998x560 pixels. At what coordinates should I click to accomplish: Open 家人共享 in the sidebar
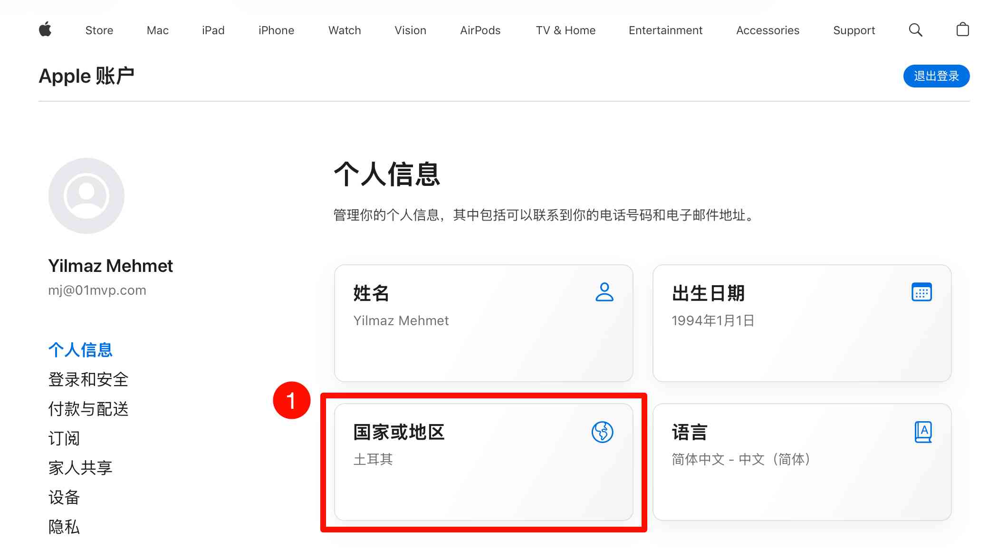click(80, 468)
